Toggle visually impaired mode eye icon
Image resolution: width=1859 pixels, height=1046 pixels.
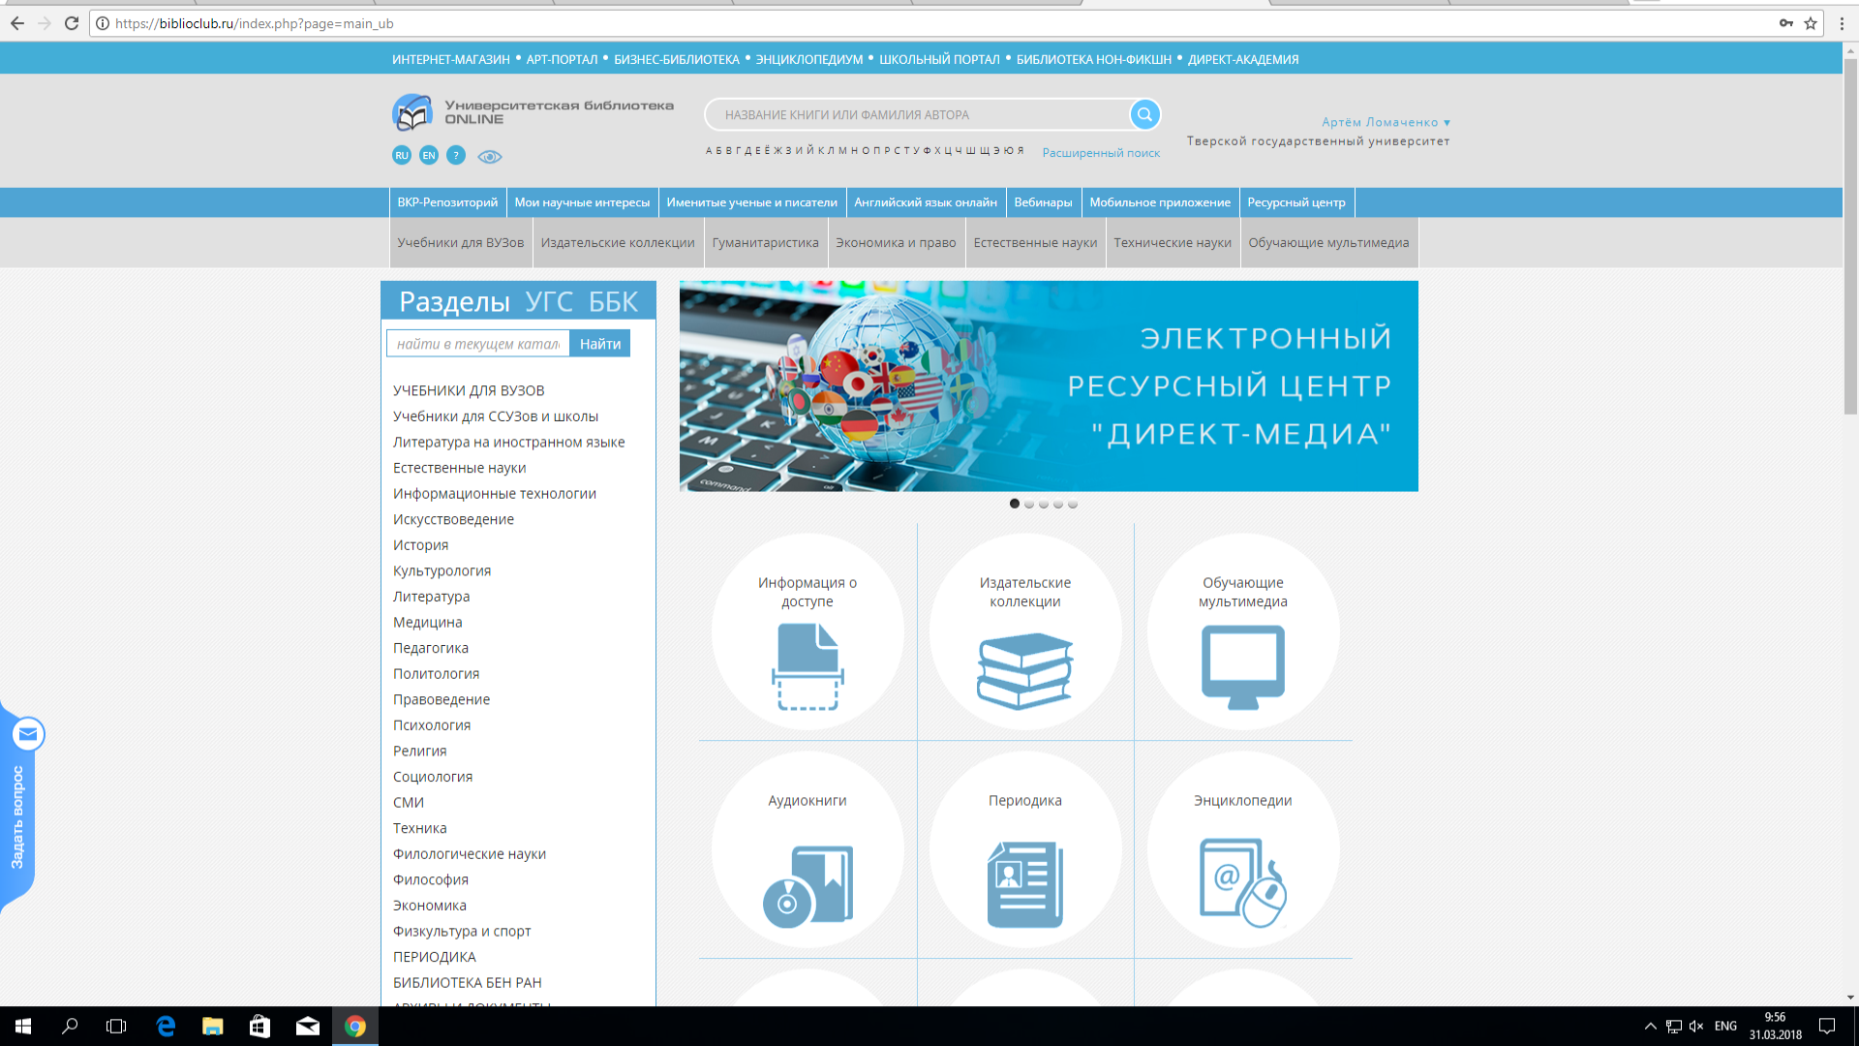coord(490,156)
